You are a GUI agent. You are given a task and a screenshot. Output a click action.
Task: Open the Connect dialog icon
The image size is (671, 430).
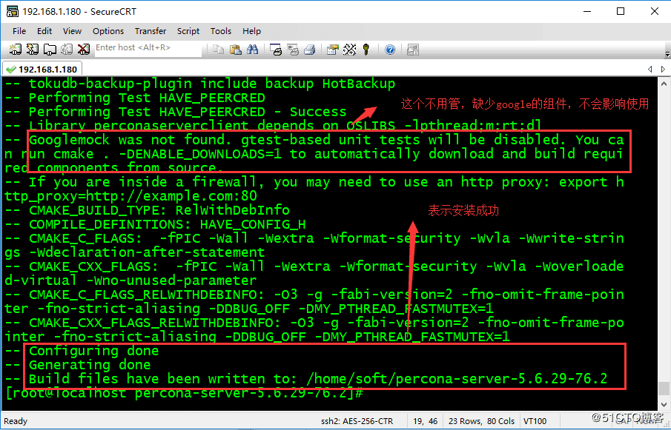(14, 50)
